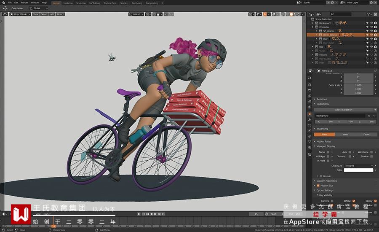This screenshot has width=379, height=232.
Task: Open the Physics properties tab
Action: (x=310, y=130)
